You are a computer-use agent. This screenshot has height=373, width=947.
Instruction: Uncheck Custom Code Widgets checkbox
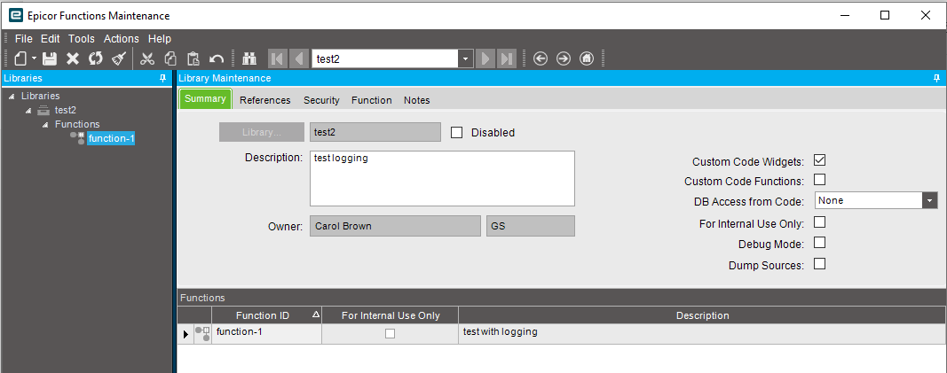(x=819, y=161)
